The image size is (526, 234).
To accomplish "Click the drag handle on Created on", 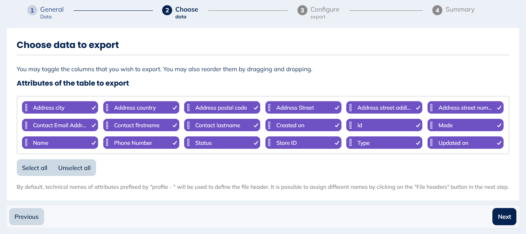I will coord(269,125).
